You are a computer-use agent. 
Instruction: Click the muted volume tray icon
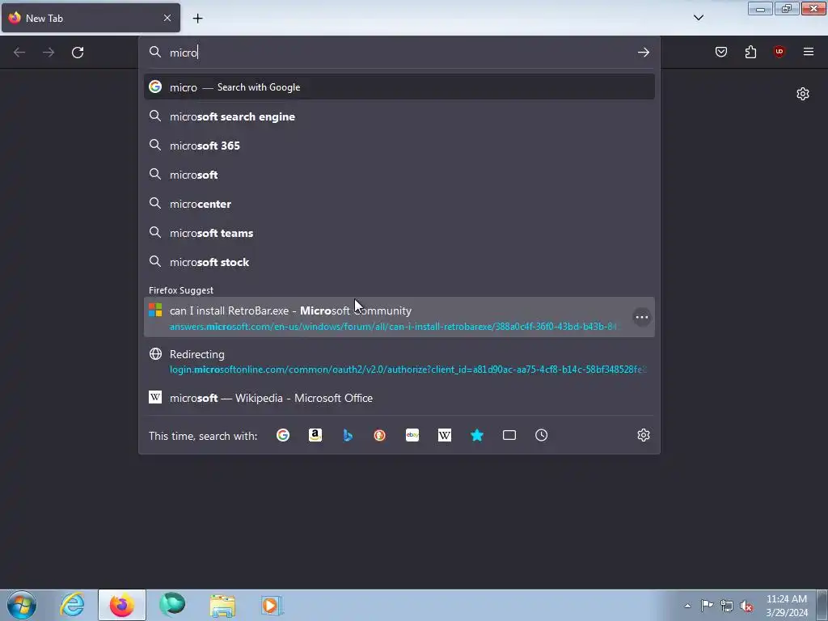pyautogui.click(x=746, y=606)
